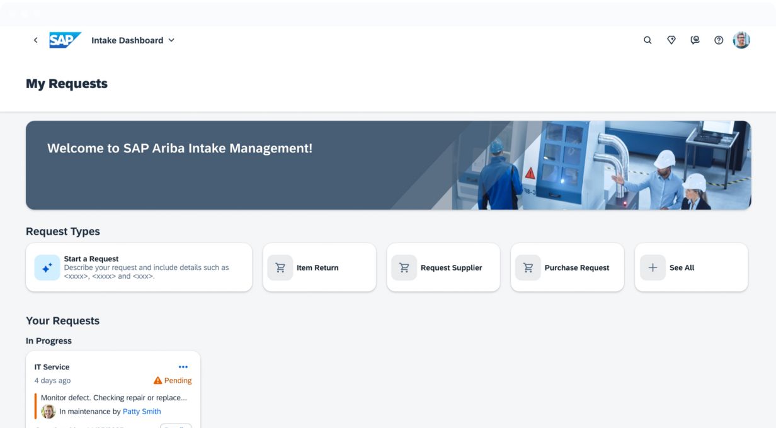The image size is (776, 428).
Task: Select the Request Supplier tile
Action: tap(443, 267)
